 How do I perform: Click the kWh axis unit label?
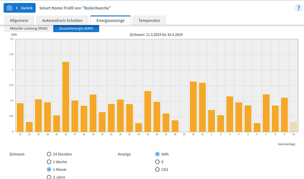coord(14,35)
